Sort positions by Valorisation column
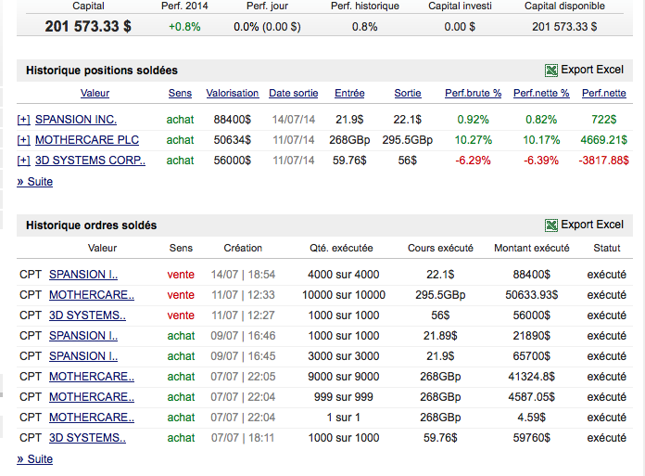645x476 pixels. click(x=233, y=93)
